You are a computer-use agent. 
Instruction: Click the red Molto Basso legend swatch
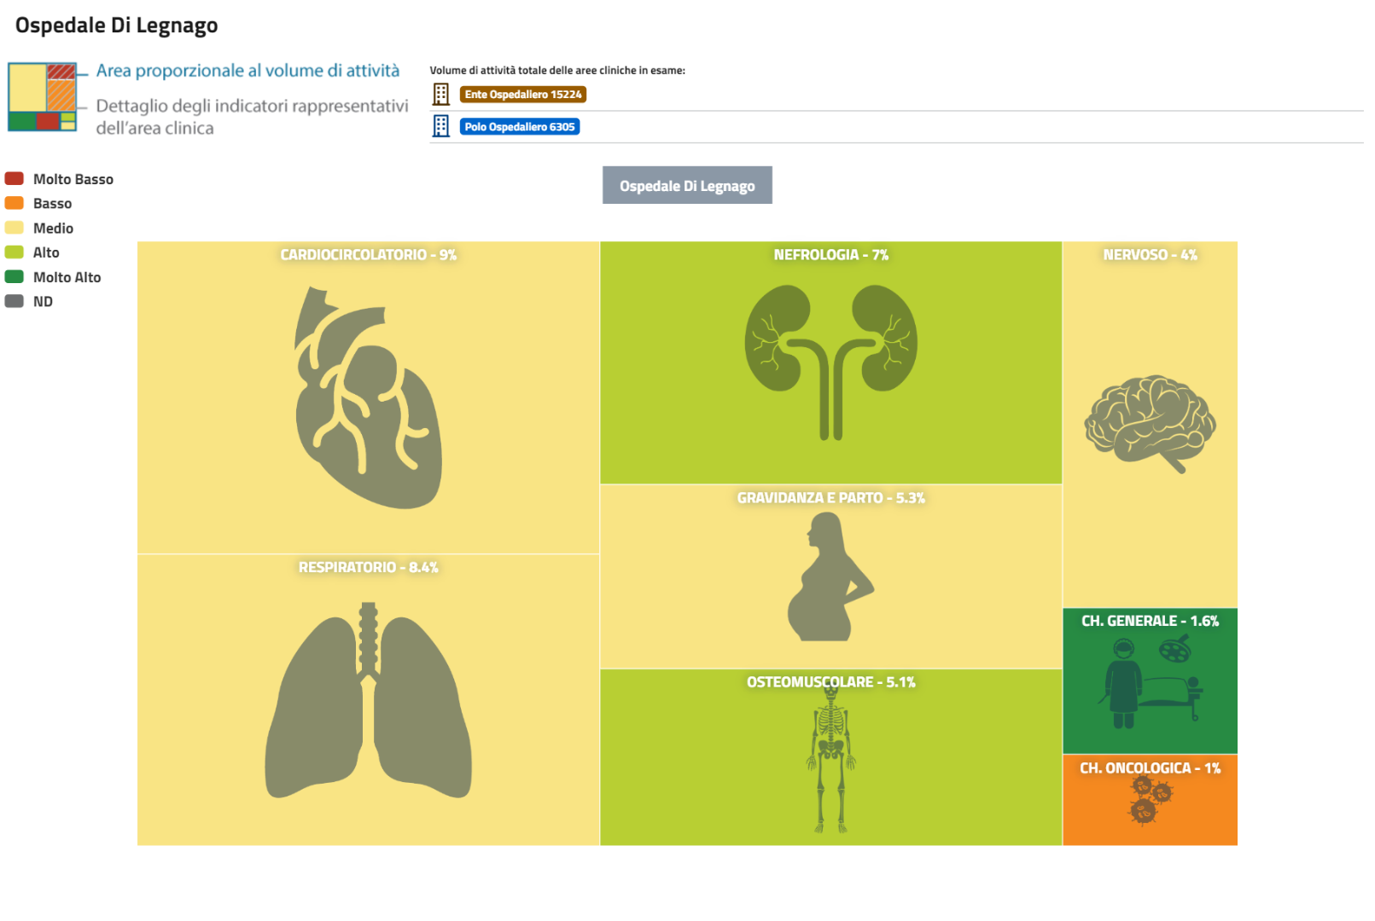point(15,178)
